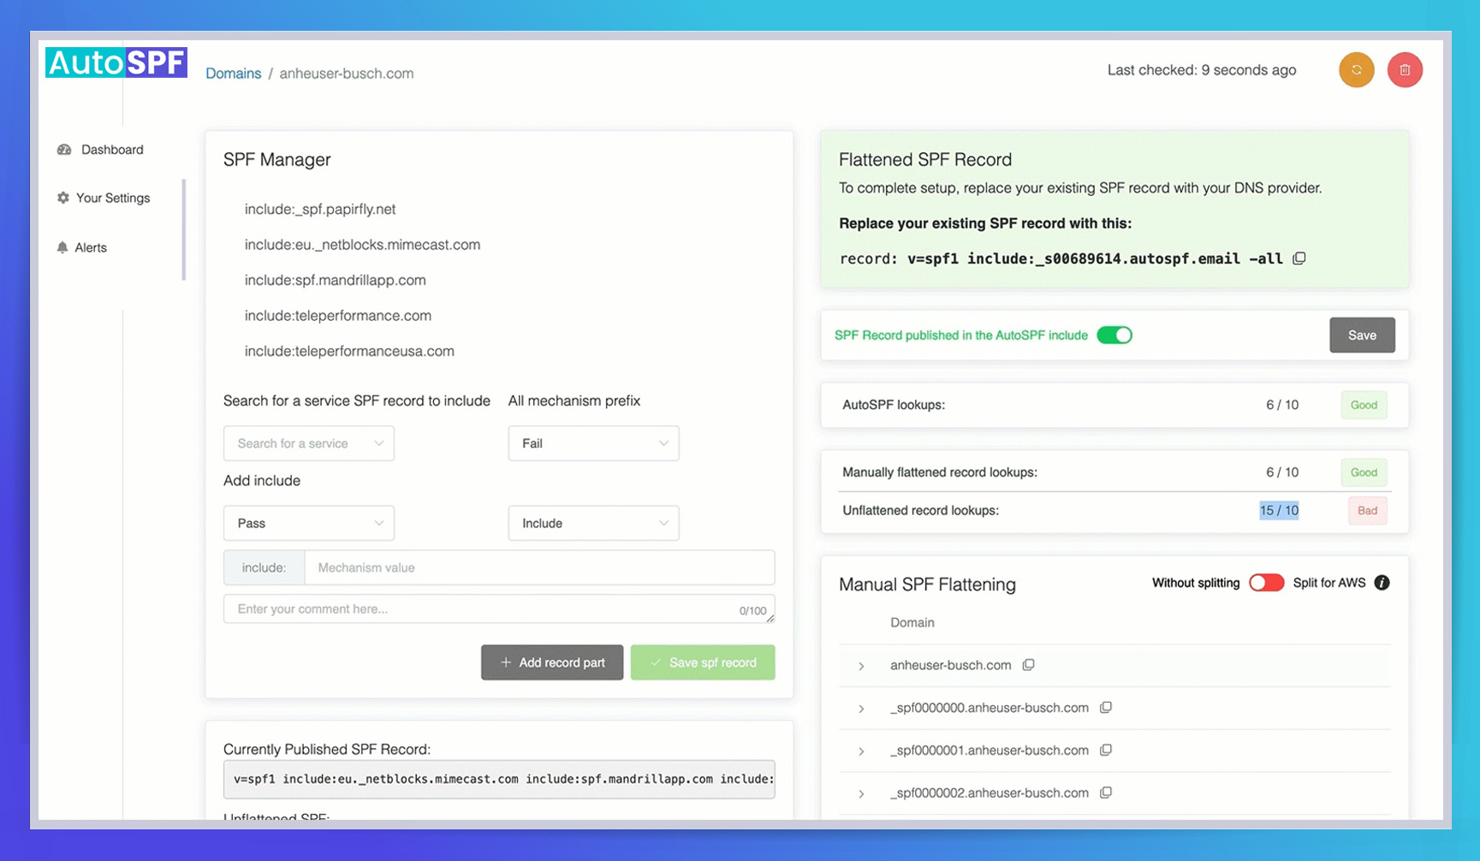Open the Search for a service dropdown
The image size is (1480, 861).
(x=308, y=443)
